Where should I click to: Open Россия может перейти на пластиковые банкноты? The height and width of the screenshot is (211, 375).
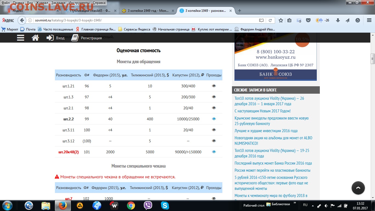click(x=272, y=170)
